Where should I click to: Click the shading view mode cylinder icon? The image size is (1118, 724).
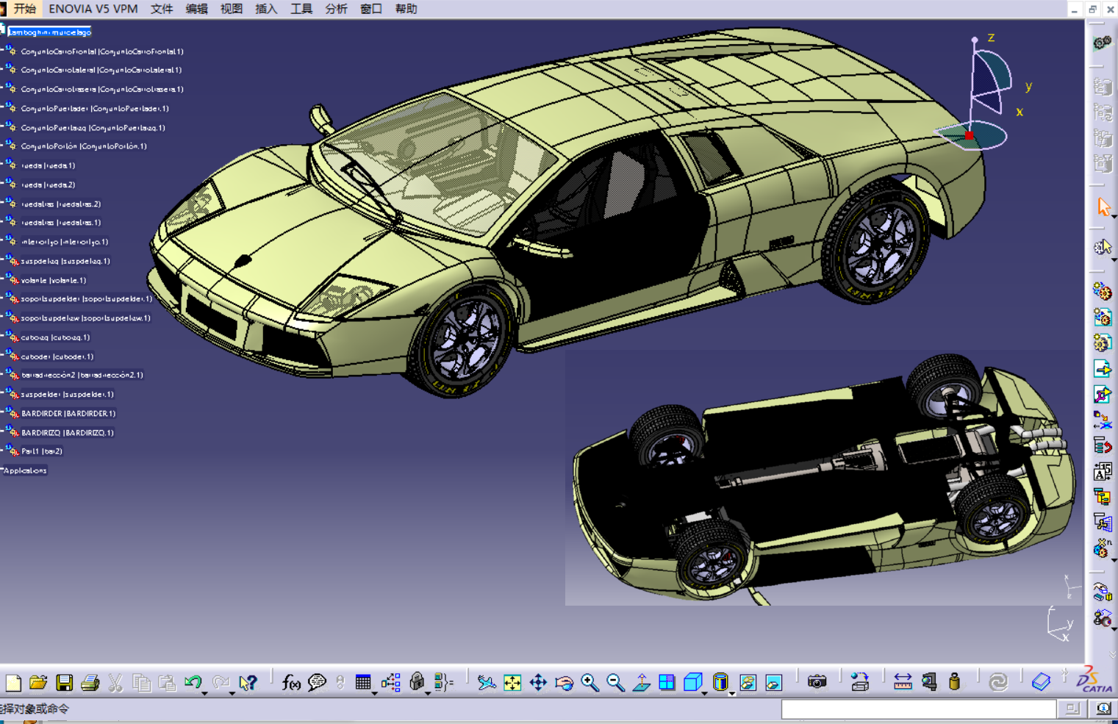[x=720, y=682]
